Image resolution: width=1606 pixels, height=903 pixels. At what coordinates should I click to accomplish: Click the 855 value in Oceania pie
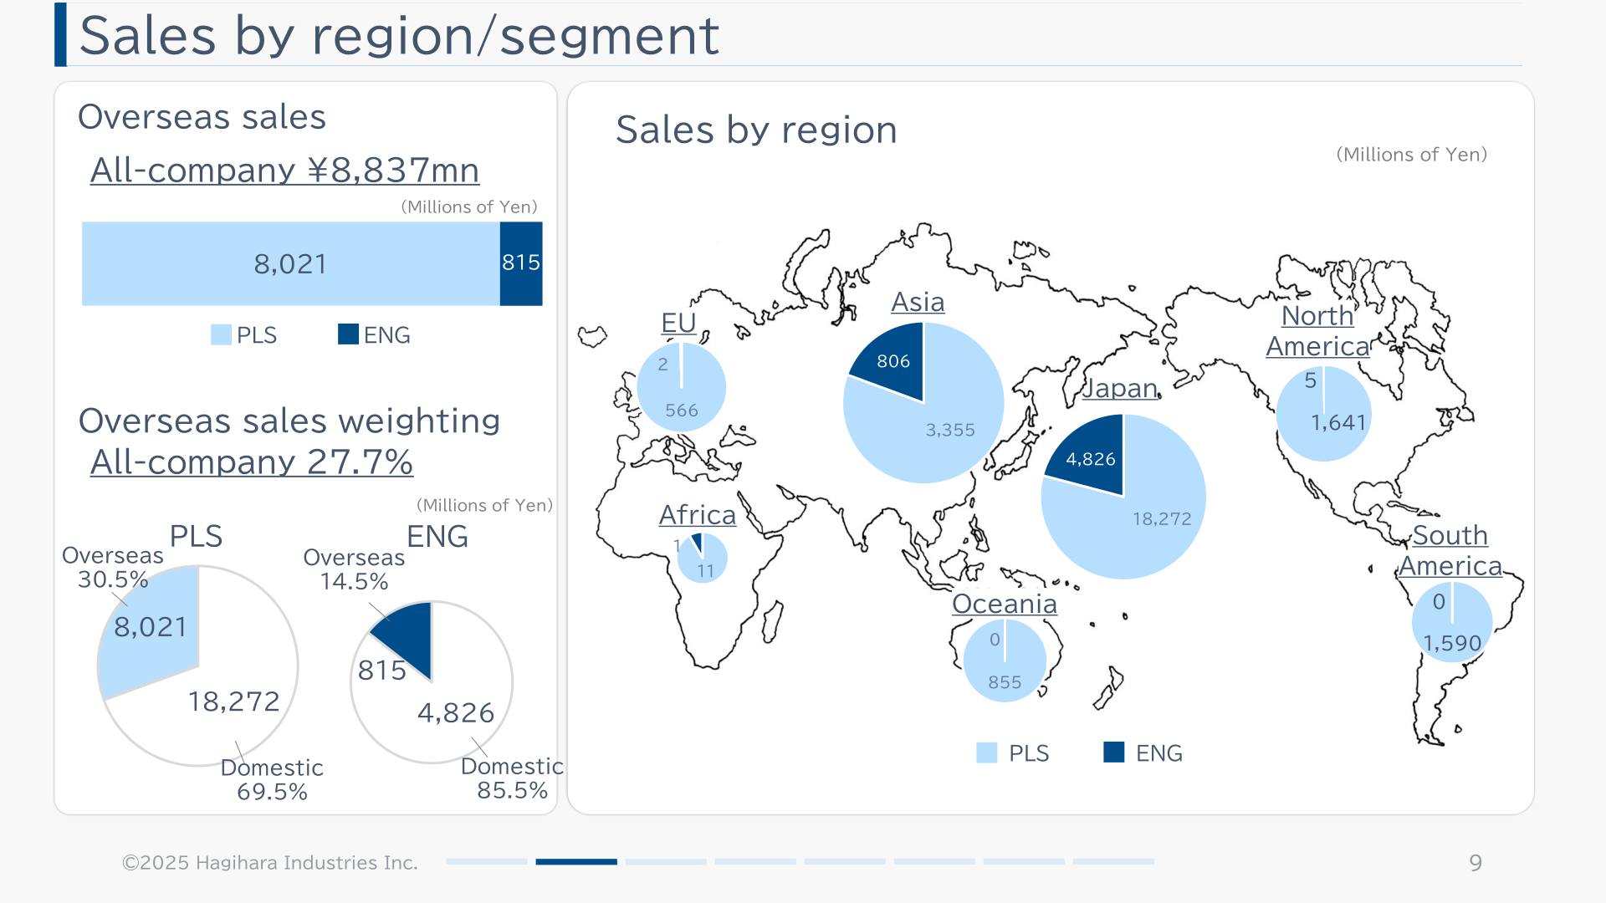click(1005, 682)
